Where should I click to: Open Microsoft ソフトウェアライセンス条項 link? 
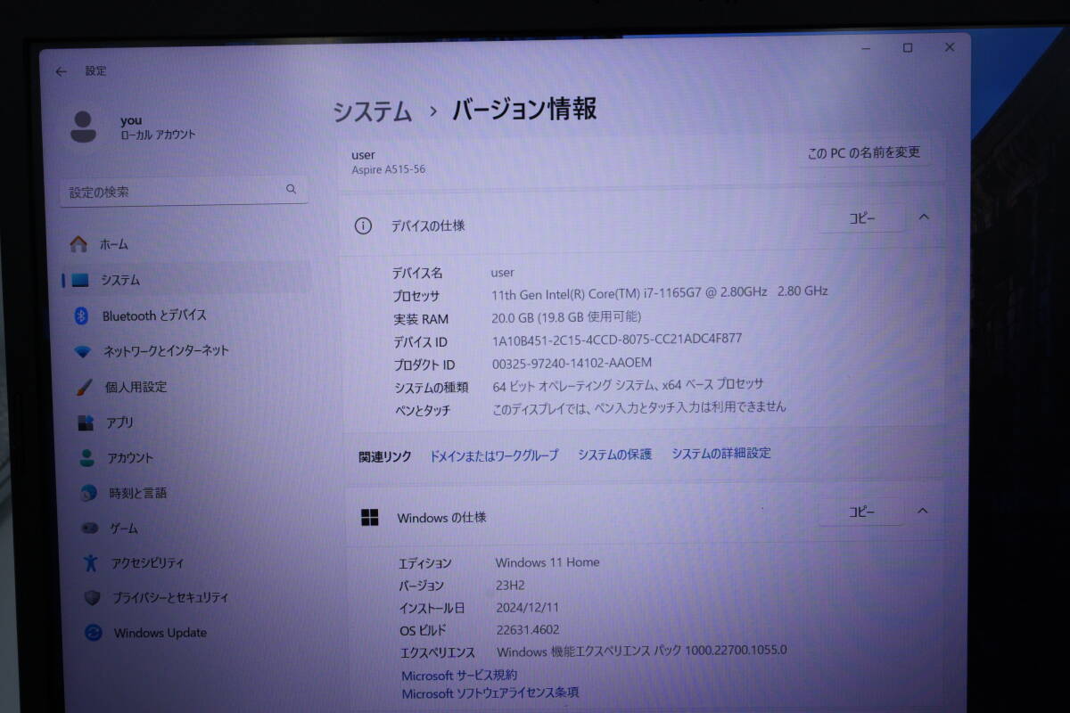coord(490,693)
